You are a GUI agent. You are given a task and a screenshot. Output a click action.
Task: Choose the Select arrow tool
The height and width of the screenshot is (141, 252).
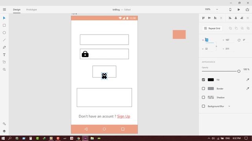4,18
